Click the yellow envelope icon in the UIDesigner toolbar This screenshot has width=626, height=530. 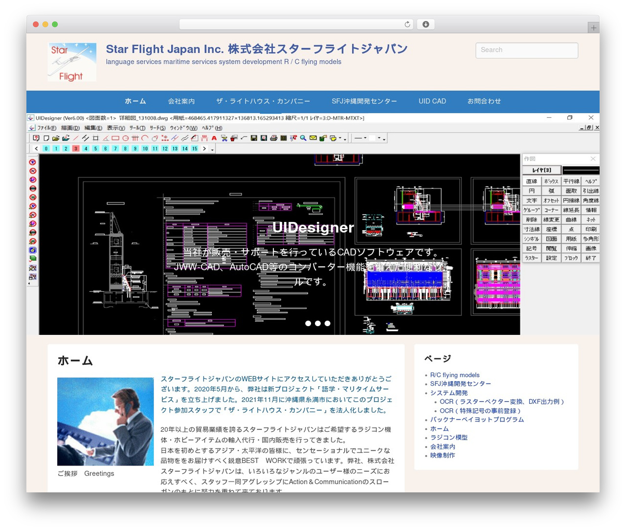(313, 138)
